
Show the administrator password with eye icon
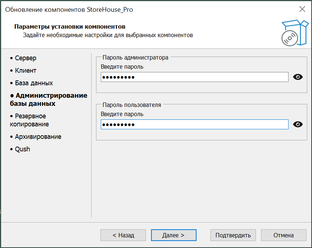298,77
